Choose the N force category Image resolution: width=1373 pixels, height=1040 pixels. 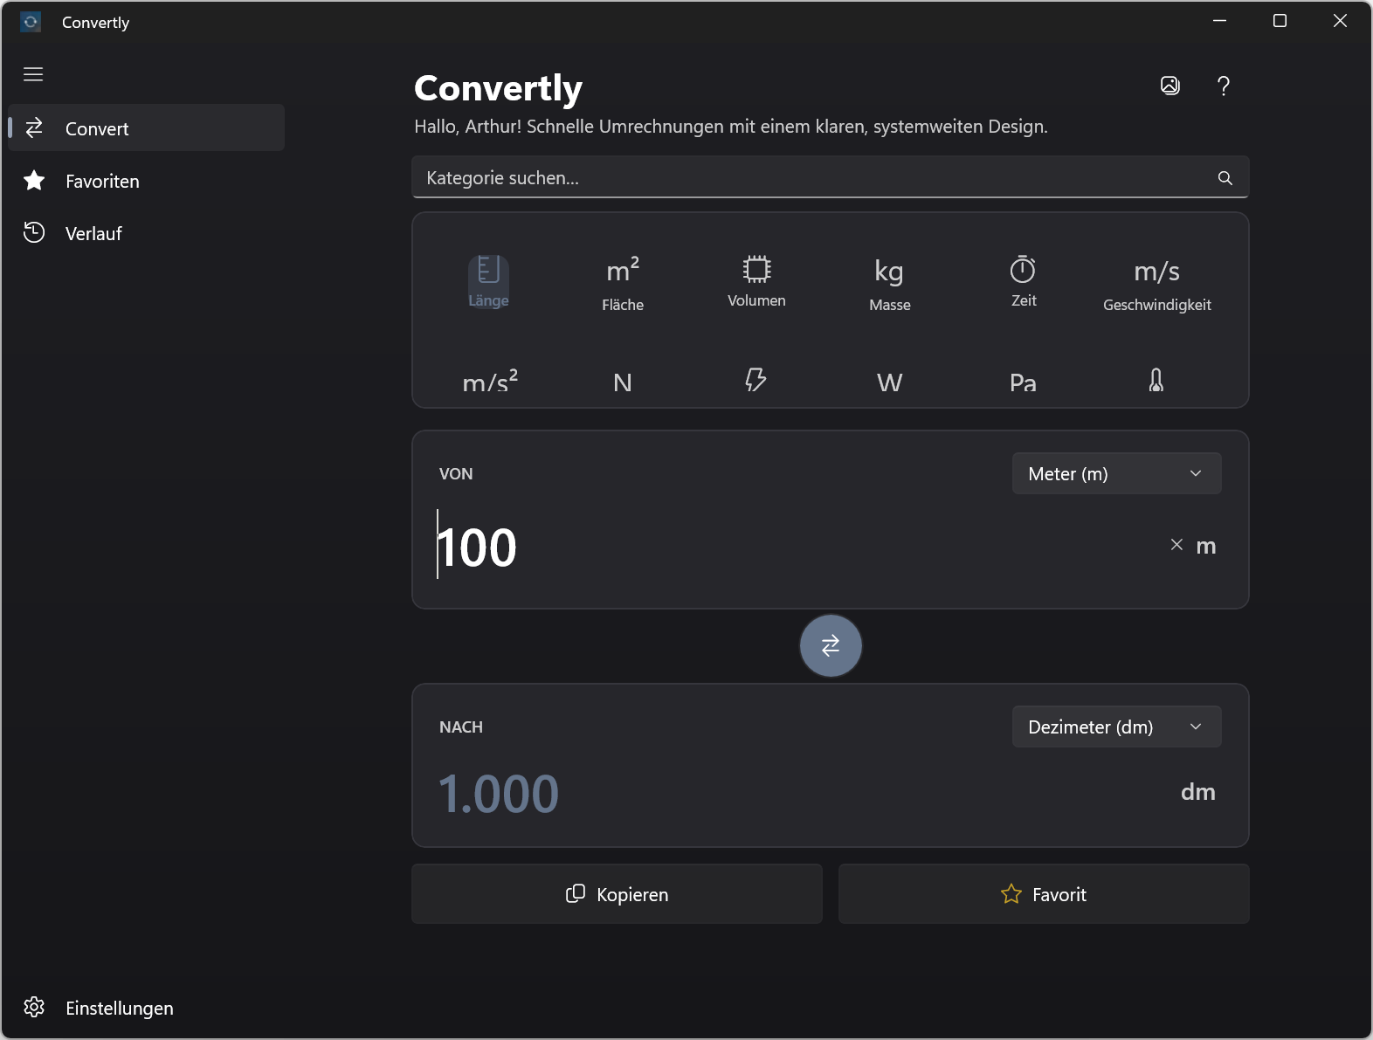coord(623,382)
